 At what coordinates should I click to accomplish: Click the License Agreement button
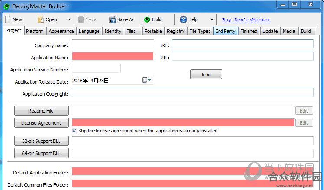coord(41,123)
